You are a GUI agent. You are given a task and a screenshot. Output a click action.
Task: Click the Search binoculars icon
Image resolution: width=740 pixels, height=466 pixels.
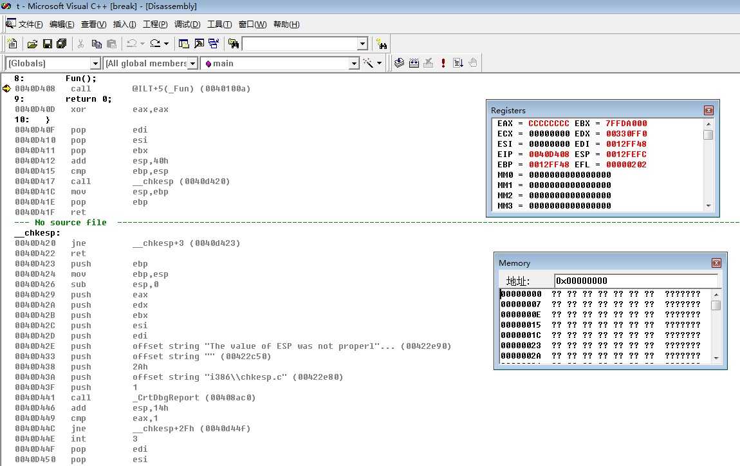click(382, 44)
